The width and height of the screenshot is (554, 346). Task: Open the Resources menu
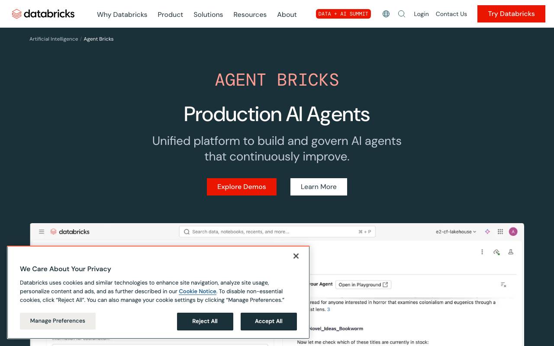point(250,14)
